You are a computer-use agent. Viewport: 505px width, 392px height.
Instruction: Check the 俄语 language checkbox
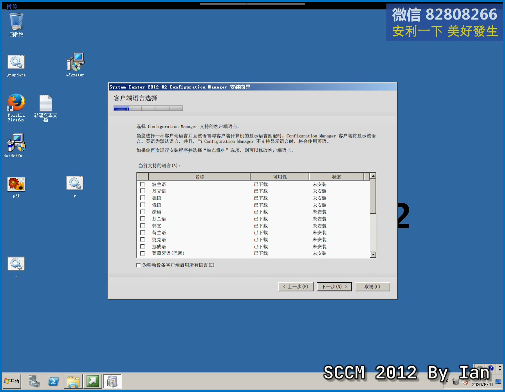(142, 205)
